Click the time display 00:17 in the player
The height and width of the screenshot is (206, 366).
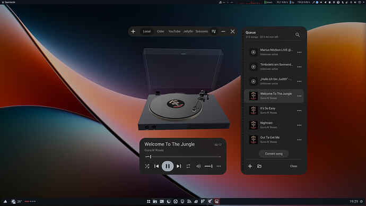218,145
